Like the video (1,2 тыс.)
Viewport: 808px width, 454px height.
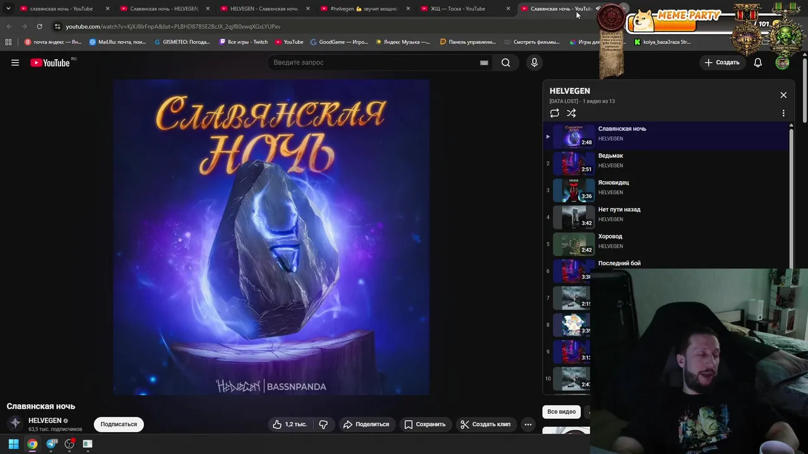289,424
